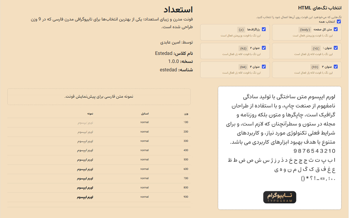The width and height of the screenshot is (349, 218).
Task: Click the 'لورم ایپسوم' sample in row 100
Action: 85,123
